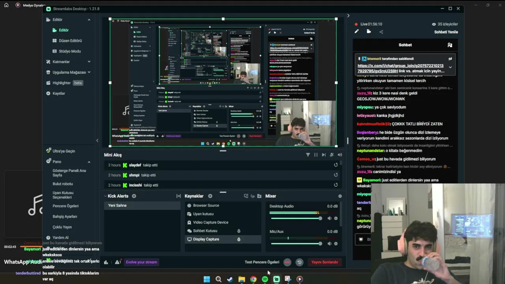Toggle the replay buffer button
This screenshot has height=284, width=505.
pos(299,262)
